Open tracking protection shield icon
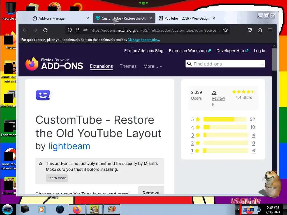Image resolution: width=287 pixels, height=215 pixels. [70, 30]
